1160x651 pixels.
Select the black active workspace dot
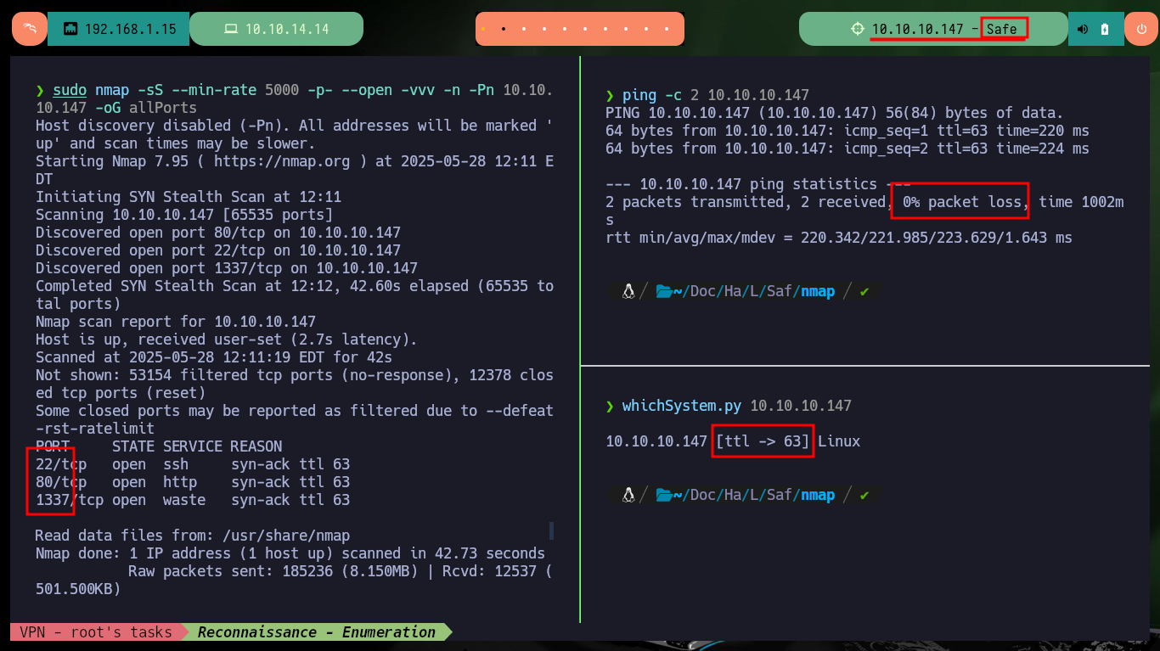504,29
